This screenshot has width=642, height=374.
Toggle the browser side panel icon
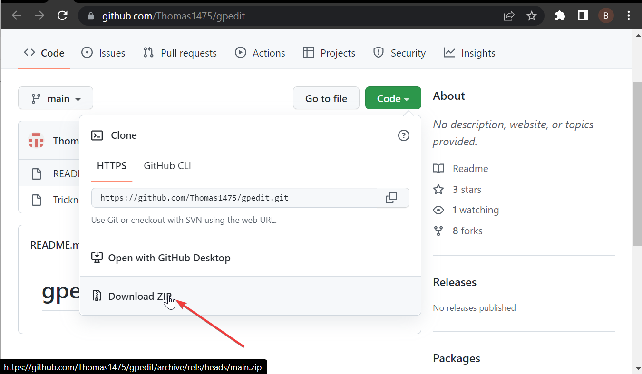click(x=583, y=16)
